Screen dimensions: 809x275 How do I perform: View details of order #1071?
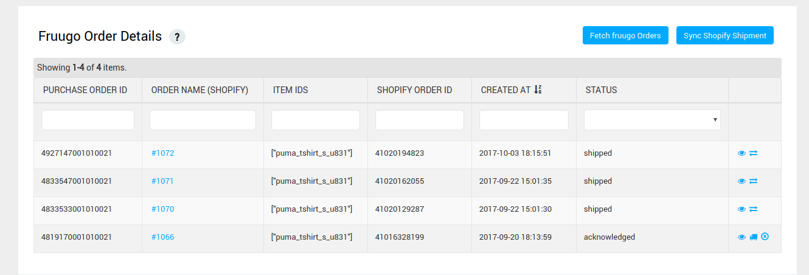741,181
